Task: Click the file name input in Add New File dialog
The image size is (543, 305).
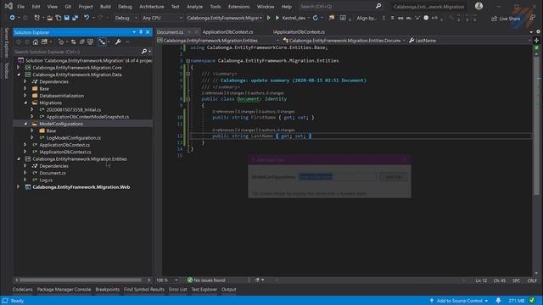Action: coord(337,177)
